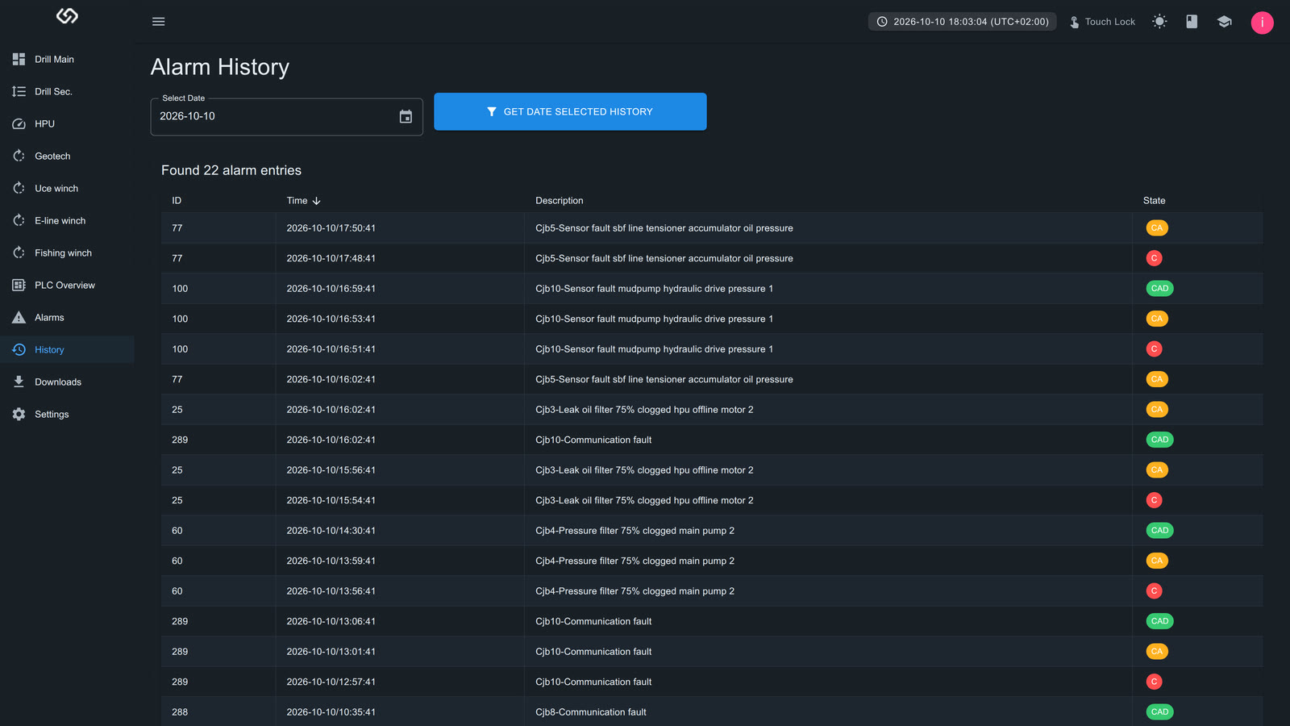Click Found 22 alarm entries text
Viewport: 1290px width, 726px height.
pyautogui.click(x=231, y=170)
